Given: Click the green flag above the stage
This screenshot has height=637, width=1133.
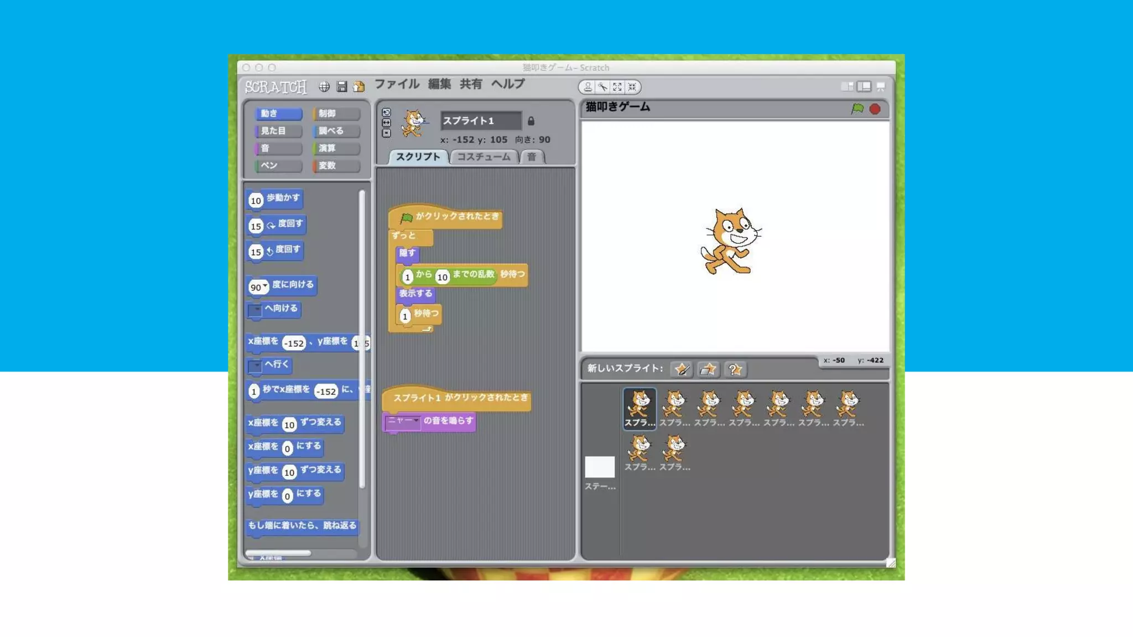Looking at the screenshot, I should [857, 108].
